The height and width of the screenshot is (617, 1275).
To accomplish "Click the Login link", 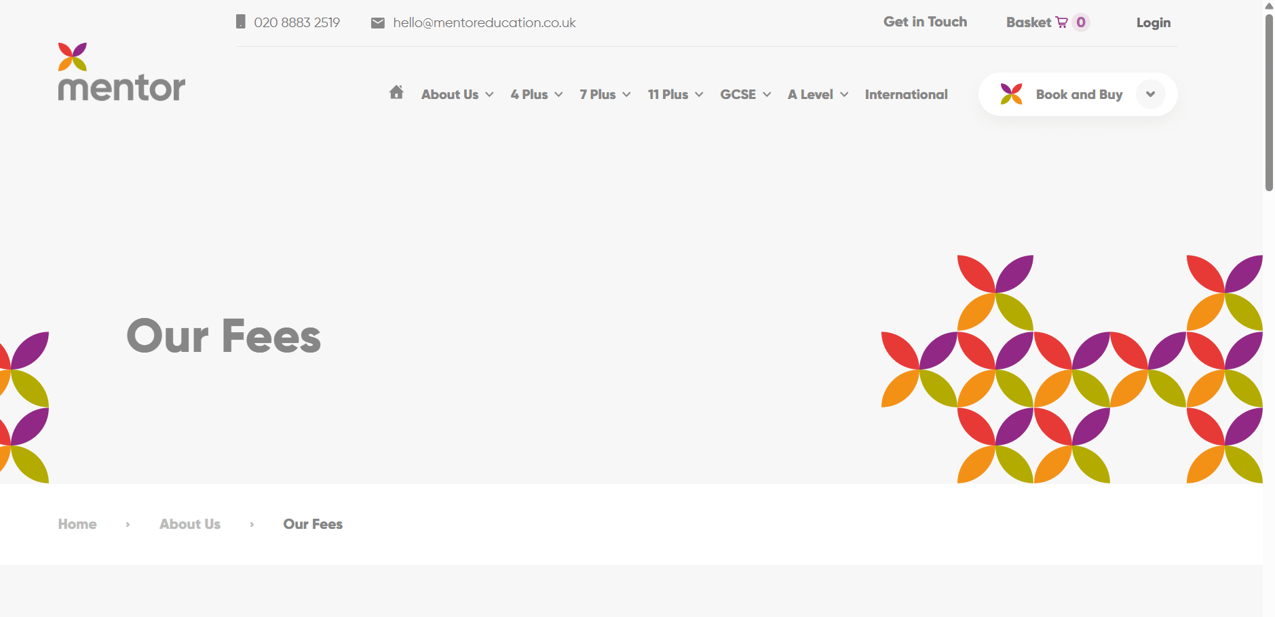I will [x=1153, y=23].
